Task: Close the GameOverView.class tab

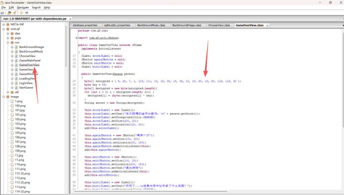Action: pos(267,26)
